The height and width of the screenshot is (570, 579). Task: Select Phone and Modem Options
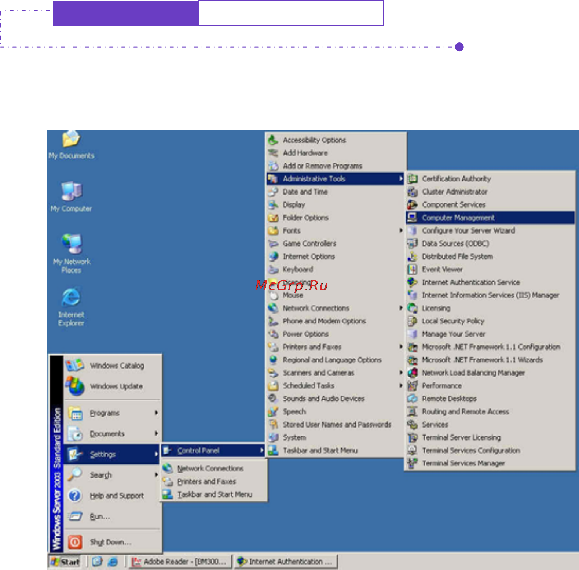pos(335,321)
